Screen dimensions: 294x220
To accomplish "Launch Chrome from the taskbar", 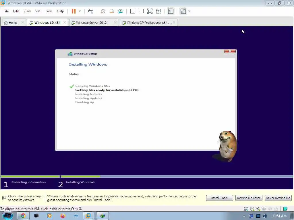I will pos(23,216).
